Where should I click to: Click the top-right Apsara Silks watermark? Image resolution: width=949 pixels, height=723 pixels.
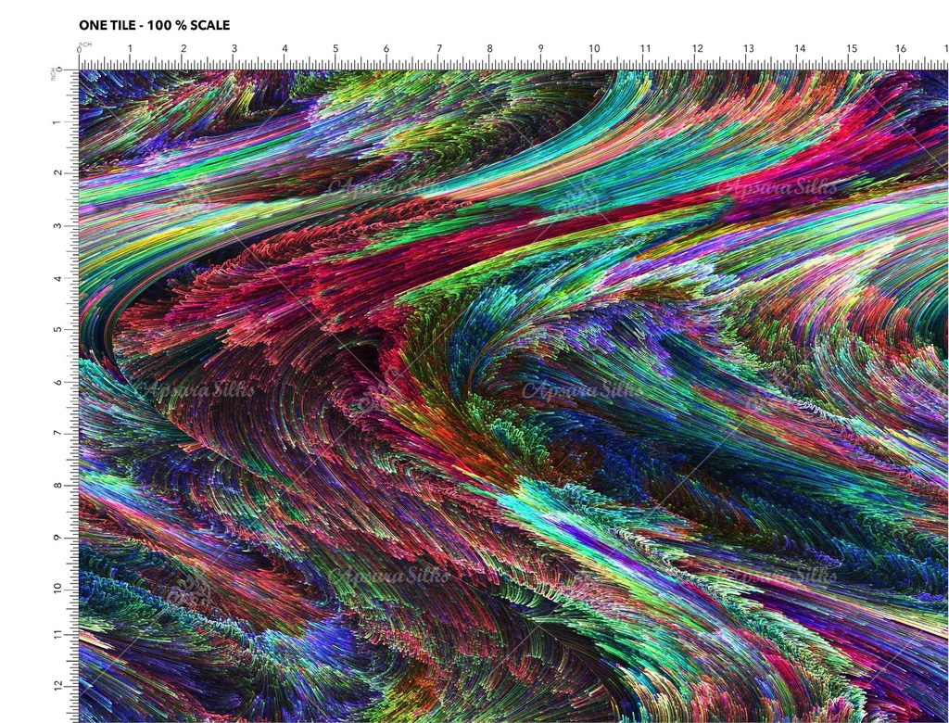(777, 187)
